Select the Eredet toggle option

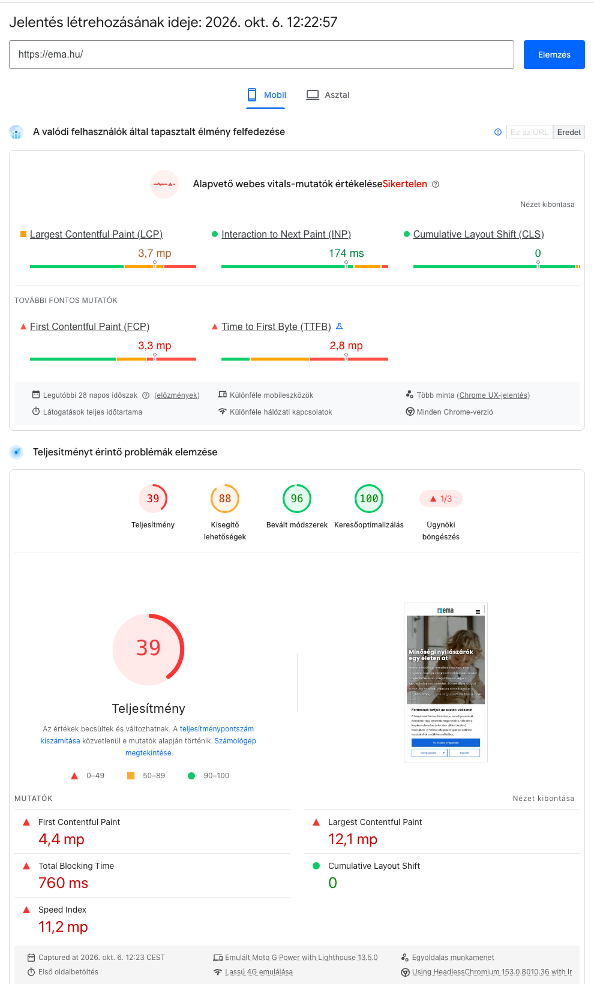pyautogui.click(x=569, y=132)
